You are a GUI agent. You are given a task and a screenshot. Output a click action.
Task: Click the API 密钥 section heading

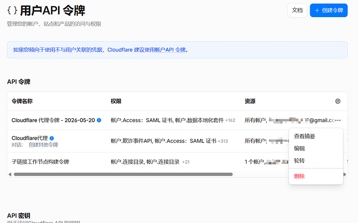19,215
